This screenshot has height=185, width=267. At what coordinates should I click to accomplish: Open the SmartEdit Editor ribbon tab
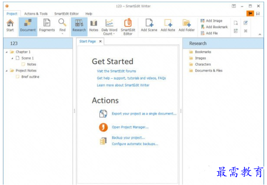[66, 14]
